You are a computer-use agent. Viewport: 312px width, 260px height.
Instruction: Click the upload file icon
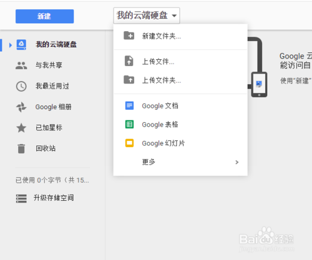129,61
